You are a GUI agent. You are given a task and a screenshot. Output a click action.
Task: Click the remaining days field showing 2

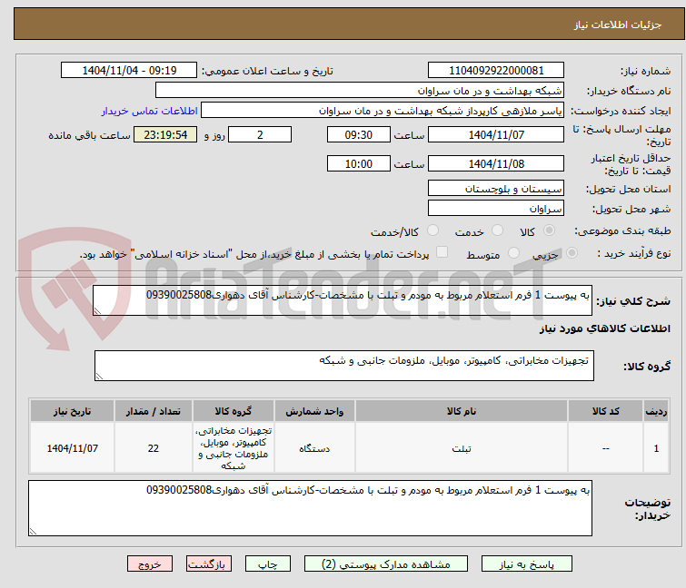pos(260,134)
